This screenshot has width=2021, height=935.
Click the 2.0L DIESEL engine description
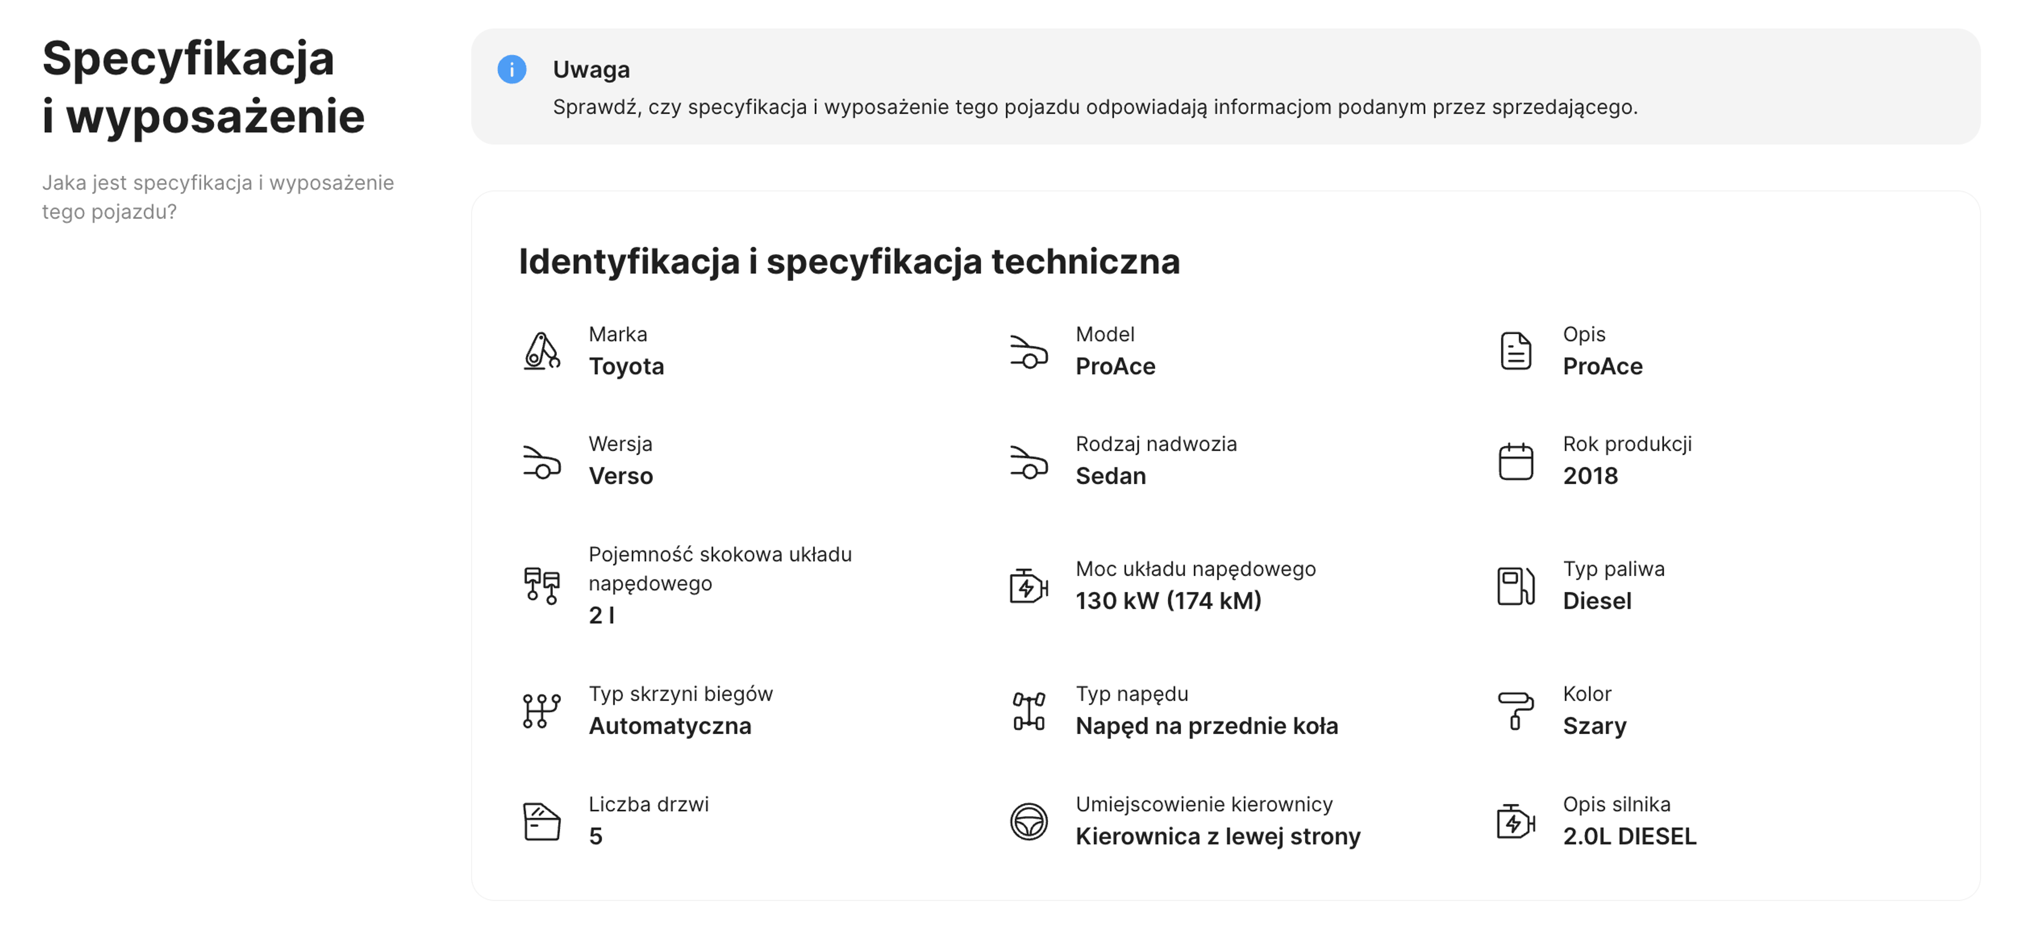1629,836
